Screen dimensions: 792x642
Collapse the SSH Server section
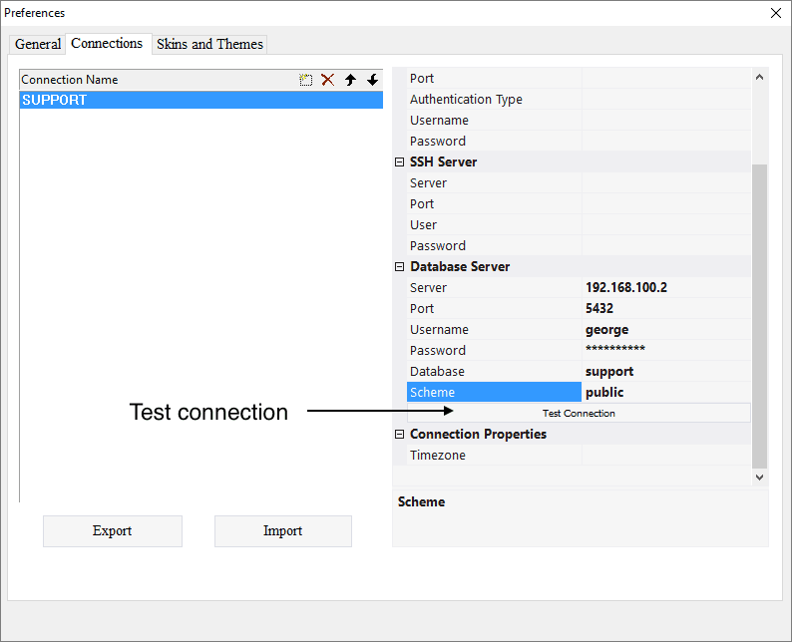click(400, 162)
